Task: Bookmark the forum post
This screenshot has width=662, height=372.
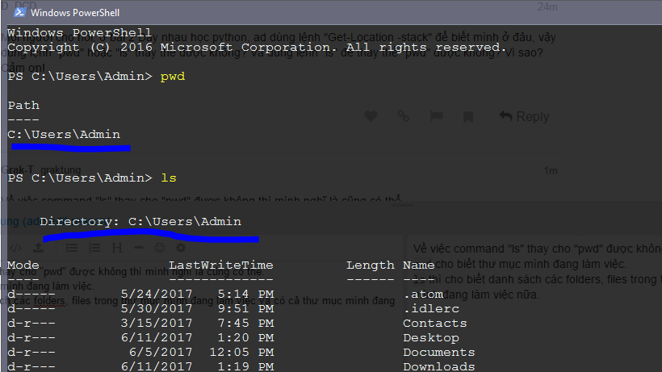Action: coord(468,116)
